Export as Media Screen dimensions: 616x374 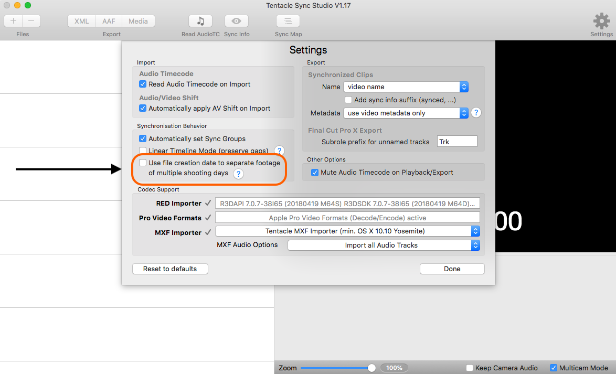click(x=139, y=21)
